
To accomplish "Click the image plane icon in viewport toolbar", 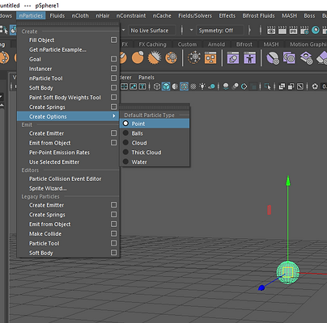I will pos(134,86).
